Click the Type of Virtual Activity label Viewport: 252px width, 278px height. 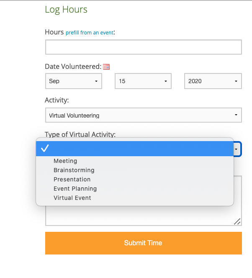click(x=80, y=134)
